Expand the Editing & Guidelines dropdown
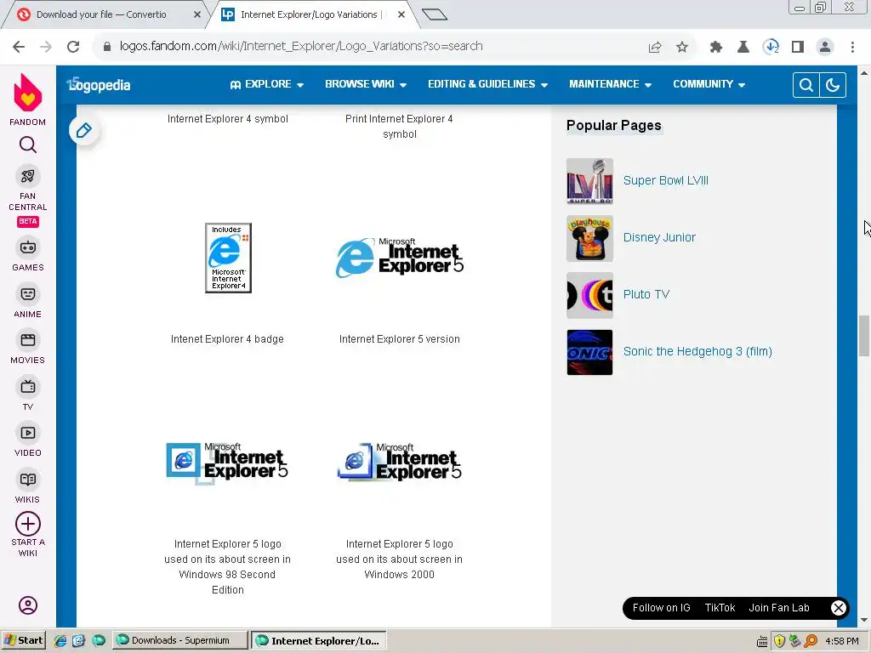Viewport: 871px width, 653px height. [x=487, y=84]
